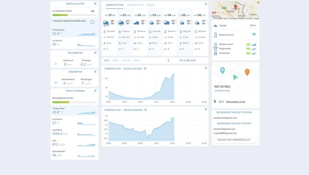
Task: Select the teal pin on Netatmo weathermap
Action: point(222,70)
